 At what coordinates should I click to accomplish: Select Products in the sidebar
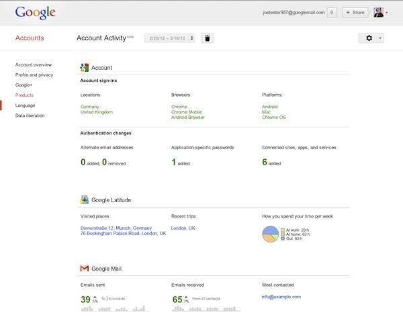24,95
